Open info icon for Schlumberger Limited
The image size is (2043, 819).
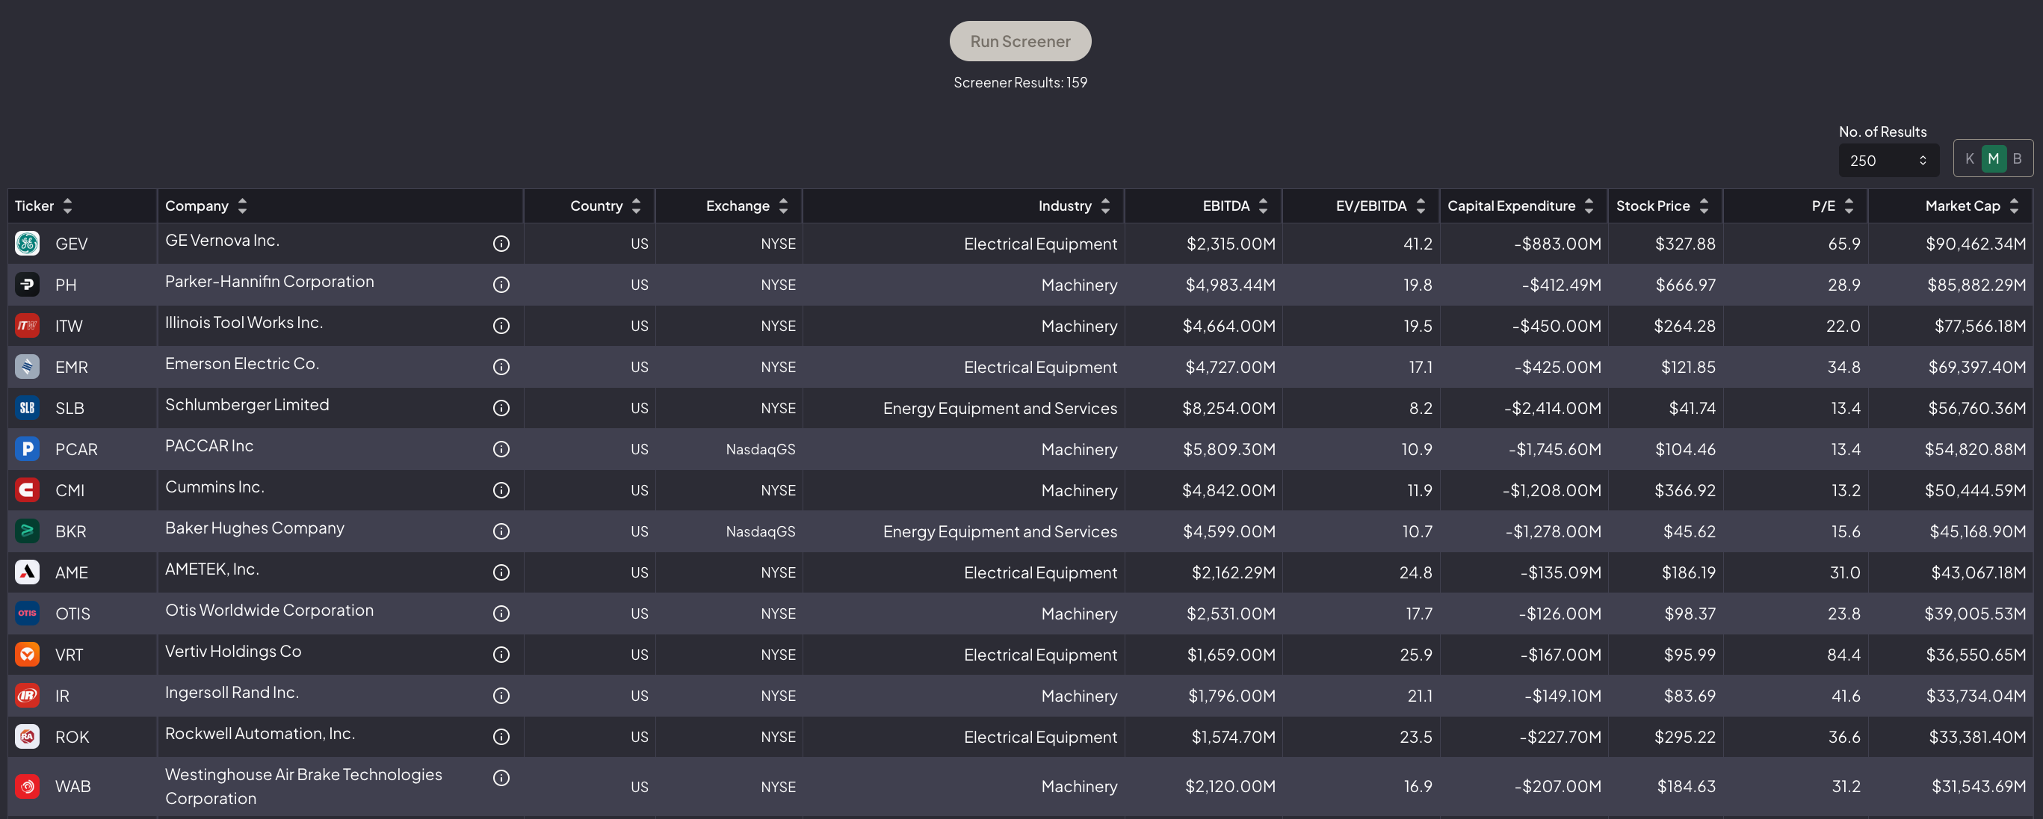click(501, 408)
